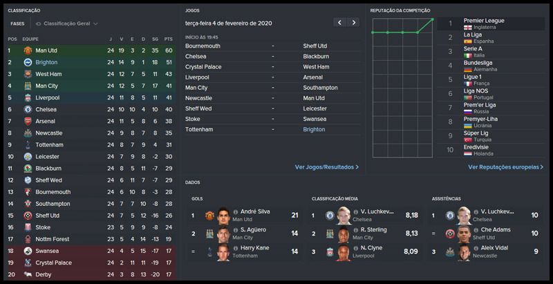Go to next fixture date arrow
This screenshot has width=553, height=284.
354,23
